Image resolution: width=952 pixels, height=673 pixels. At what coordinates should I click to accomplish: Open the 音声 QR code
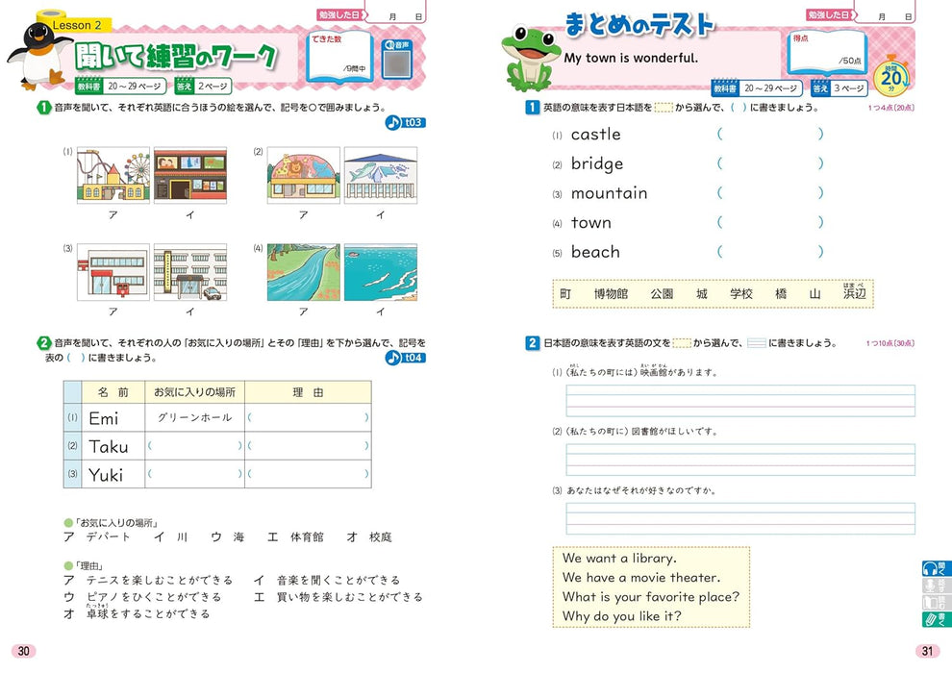[394, 62]
